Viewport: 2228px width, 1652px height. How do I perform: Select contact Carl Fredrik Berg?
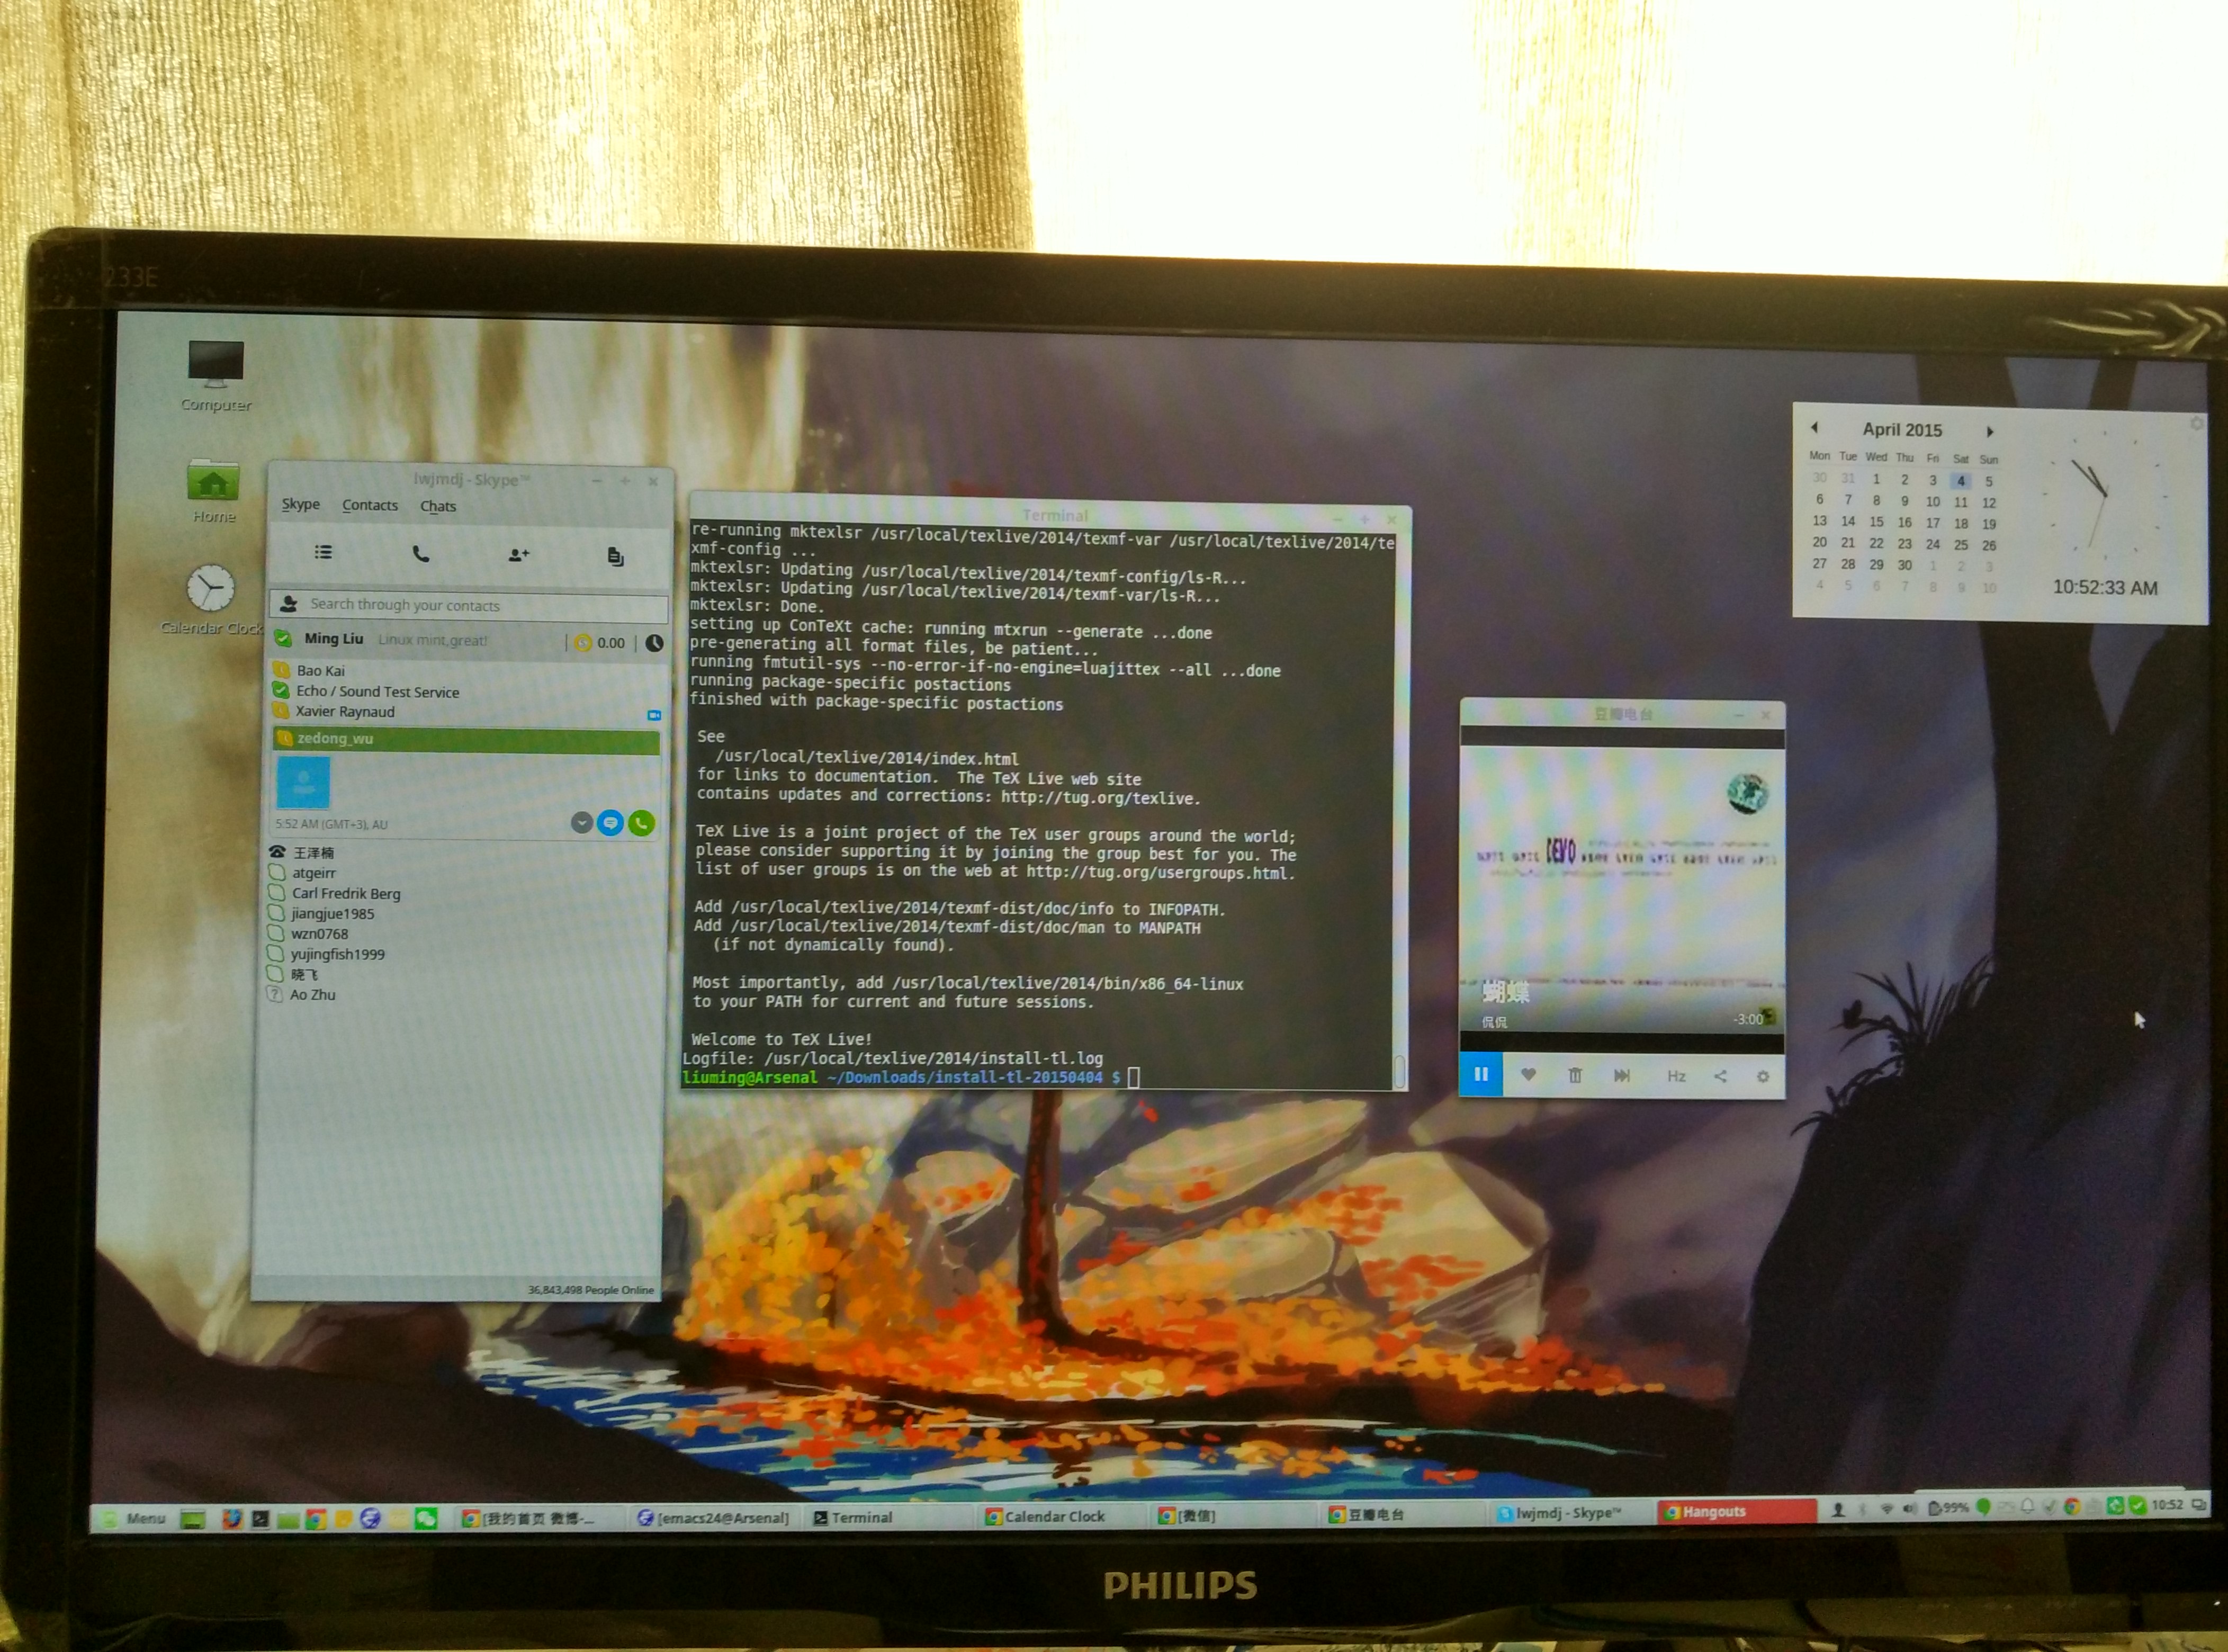click(346, 894)
